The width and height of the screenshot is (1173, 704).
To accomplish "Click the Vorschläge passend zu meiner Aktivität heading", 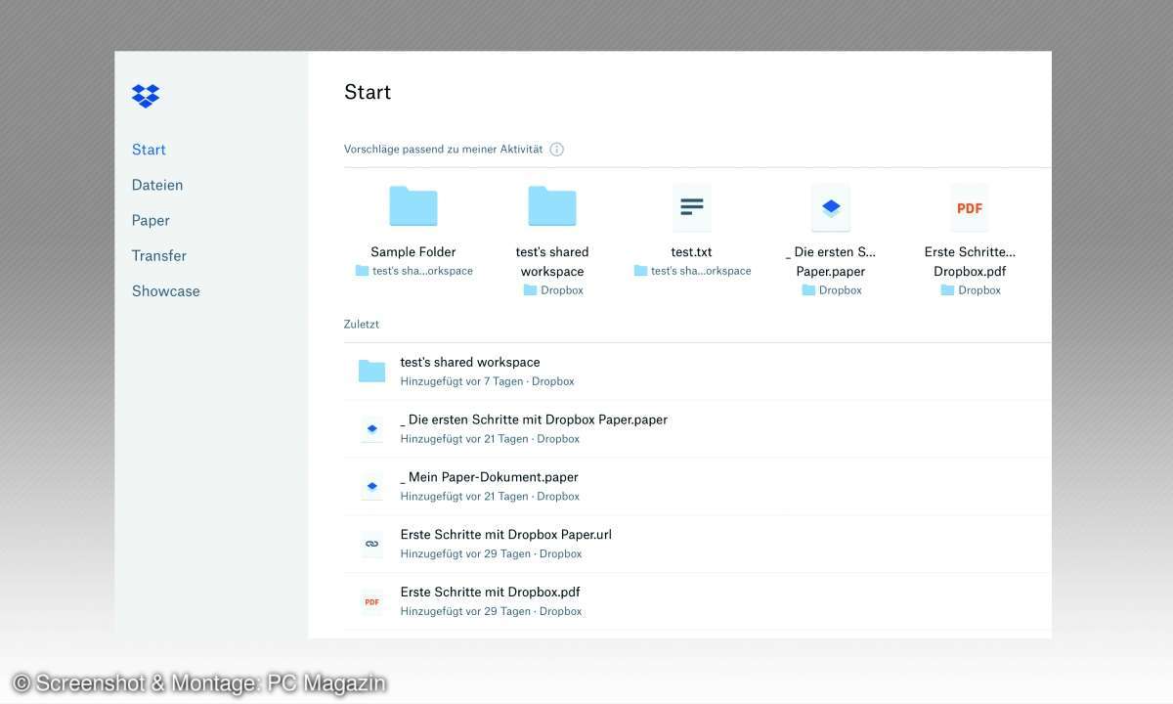I will tap(443, 150).
